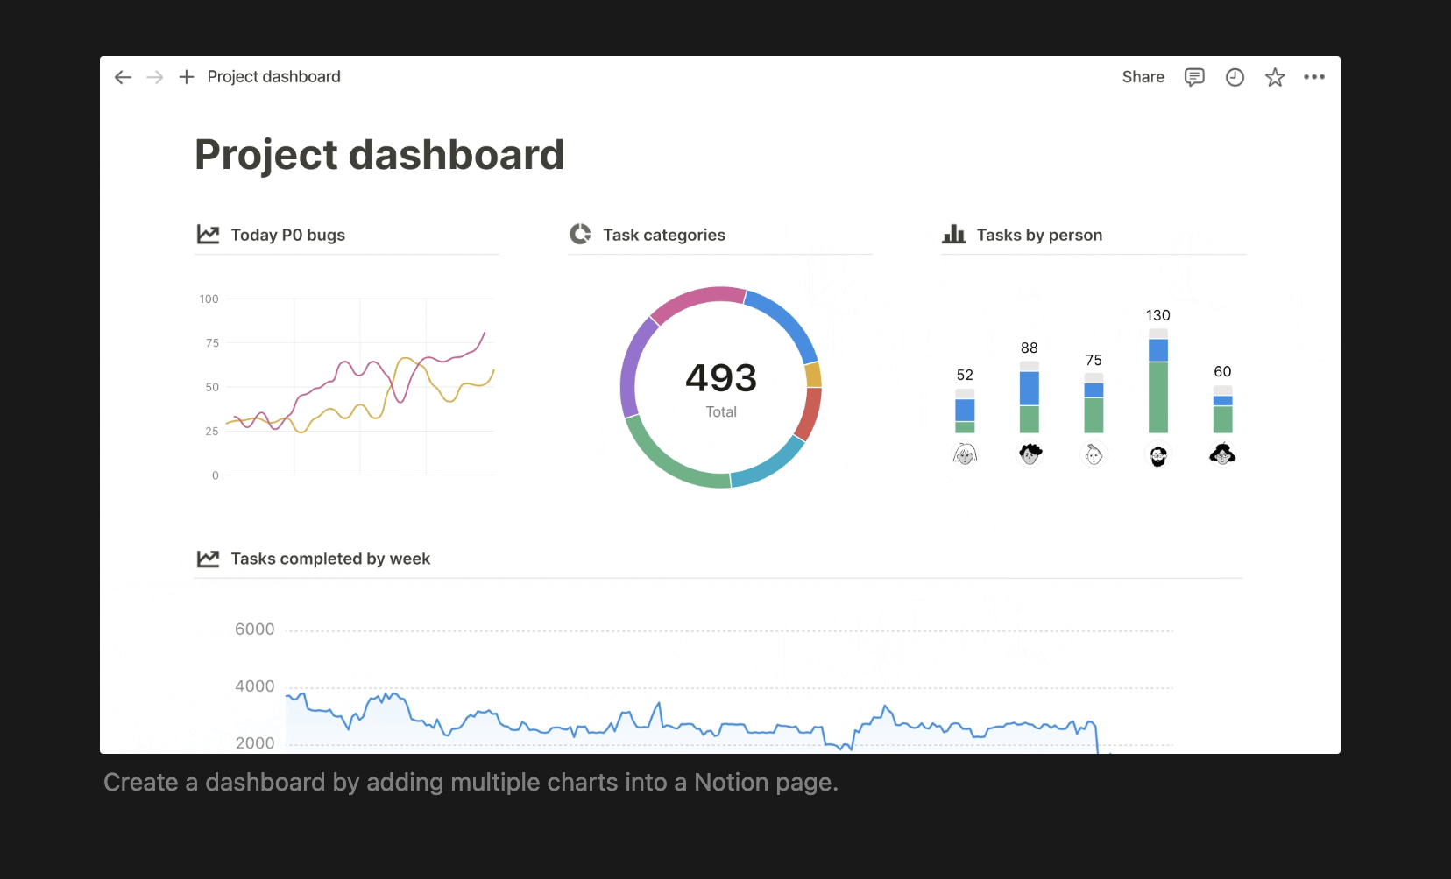Click the 493 Total value in donut chart
The image size is (1451, 879).
pos(721,388)
